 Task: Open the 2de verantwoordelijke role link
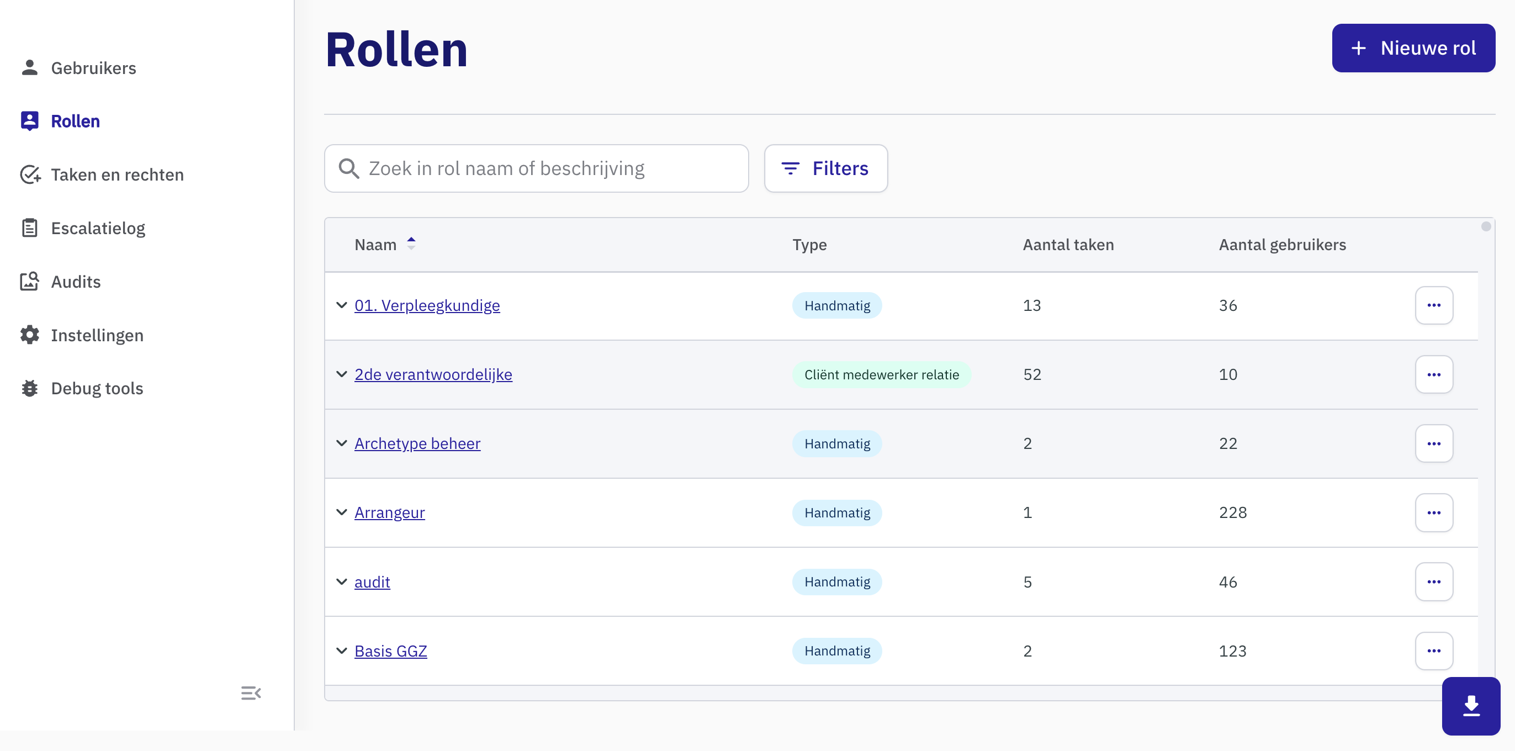point(433,374)
